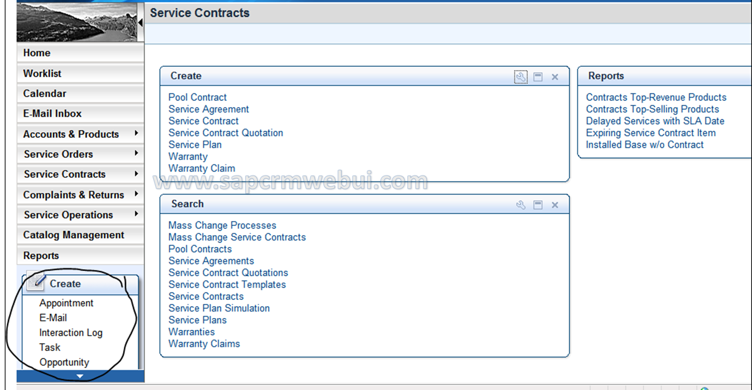
Task: Open Expiring Service Contract Item report
Action: [x=651, y=133]
